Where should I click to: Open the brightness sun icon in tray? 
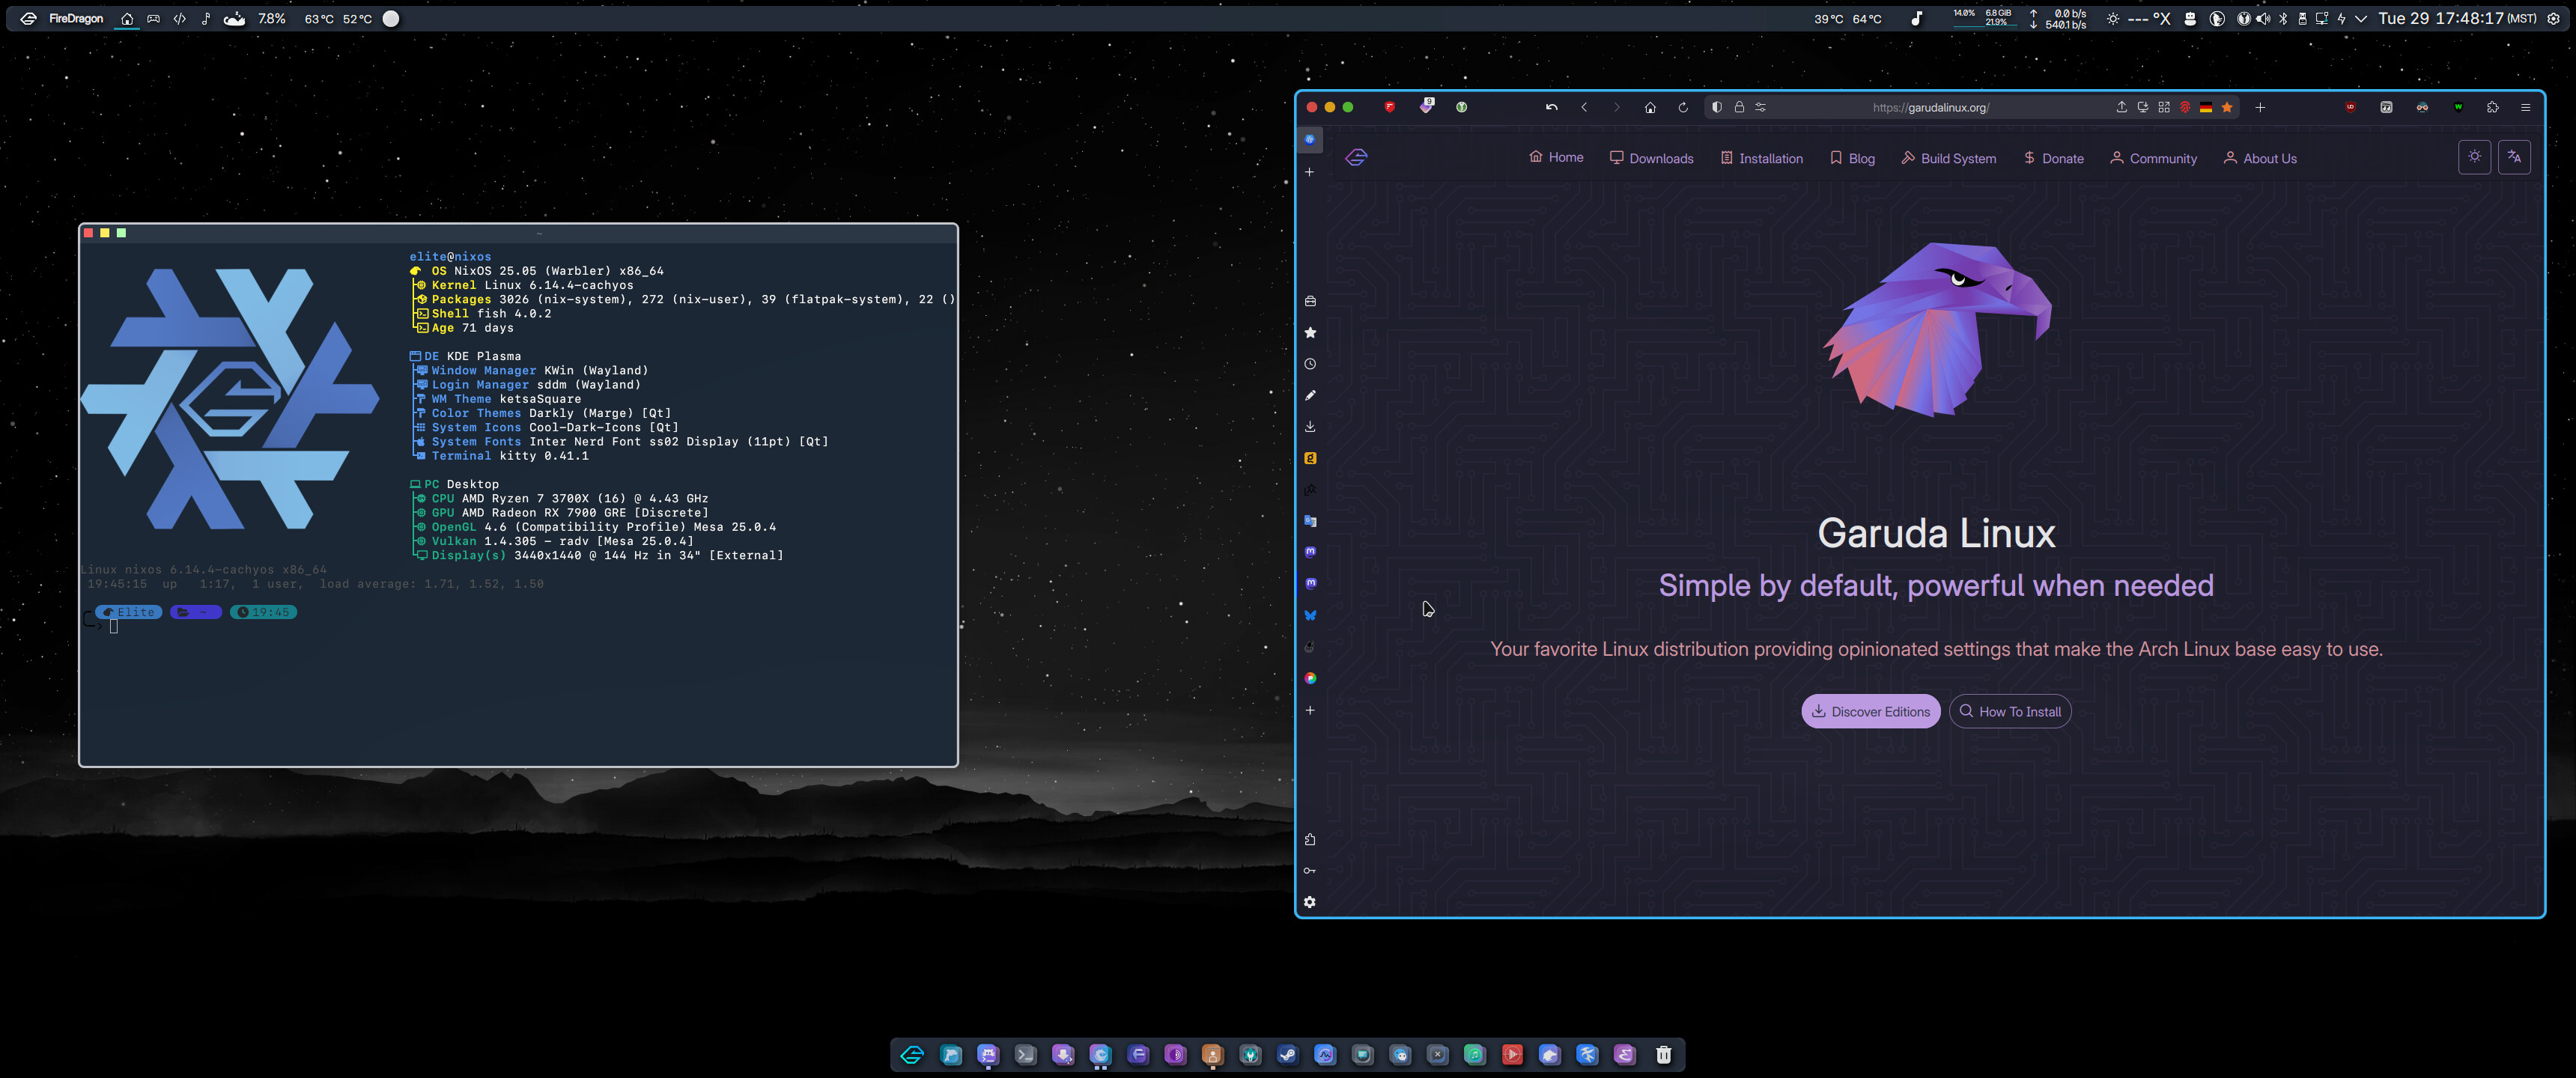click(2112, 18)
